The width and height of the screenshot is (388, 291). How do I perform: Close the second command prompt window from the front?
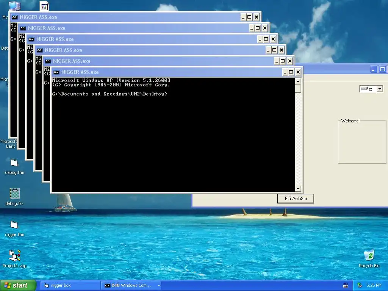(x=289, y=61)
